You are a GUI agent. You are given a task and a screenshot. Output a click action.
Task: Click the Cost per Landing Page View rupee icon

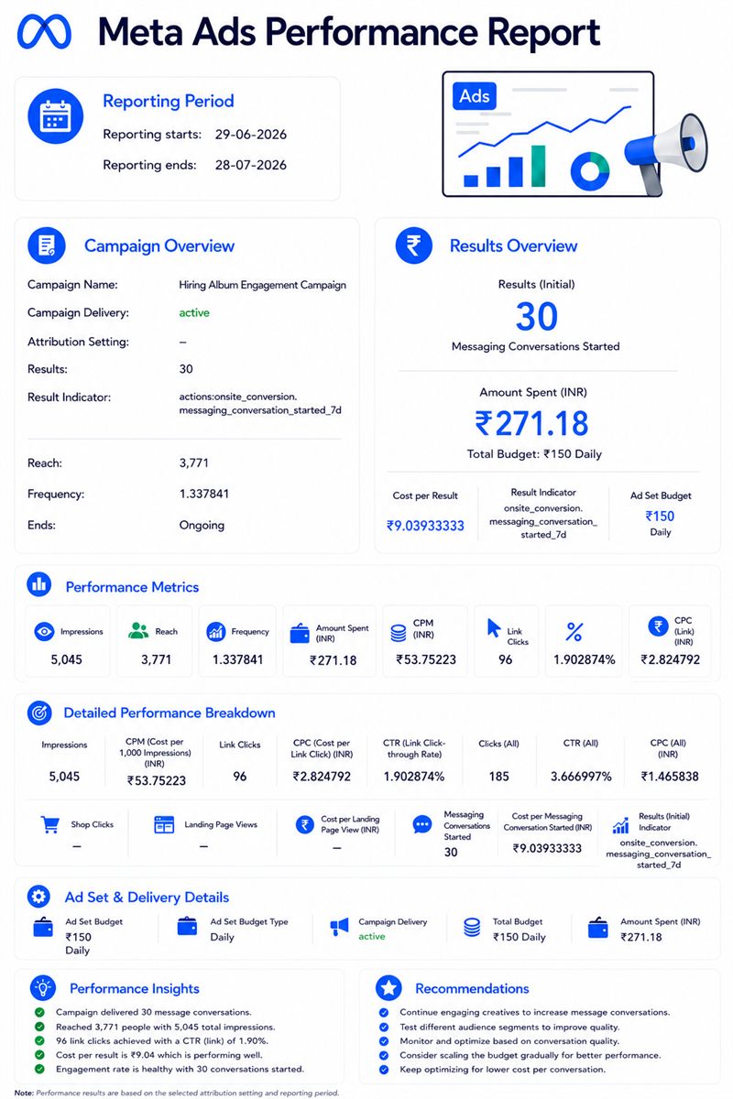(x=304, y=824)
